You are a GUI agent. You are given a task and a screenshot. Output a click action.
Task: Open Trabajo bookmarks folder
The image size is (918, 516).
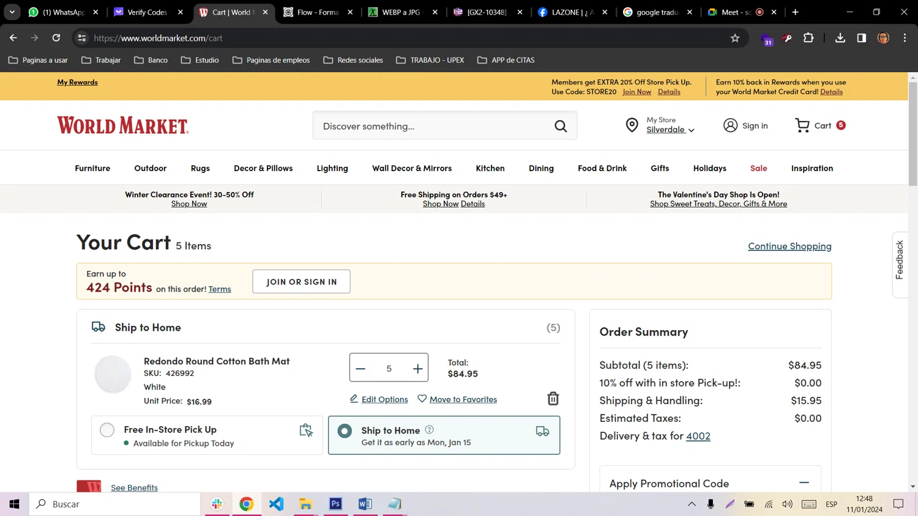(101, 60)
